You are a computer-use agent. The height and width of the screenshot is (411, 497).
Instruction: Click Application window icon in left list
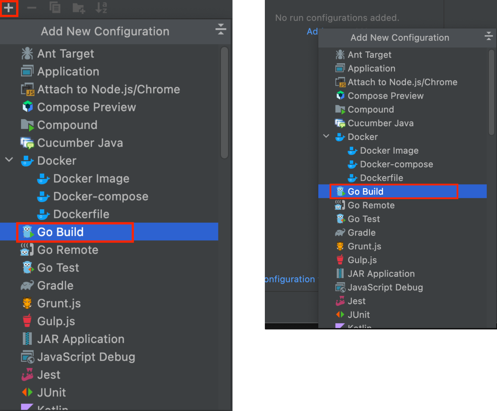point(27,71)
